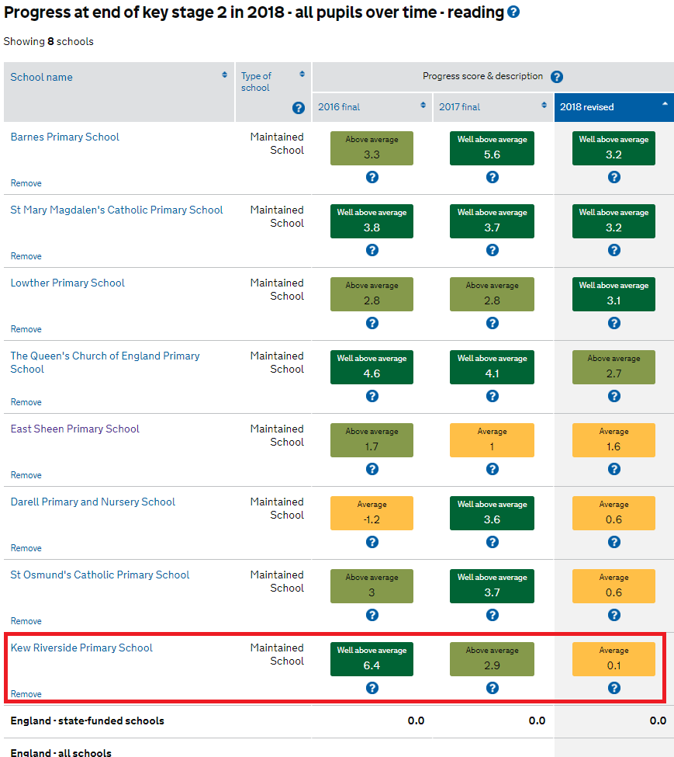674x757 pixels.
Task: Open Darell Primary and Nursery School link
Action: click(92, 502)
